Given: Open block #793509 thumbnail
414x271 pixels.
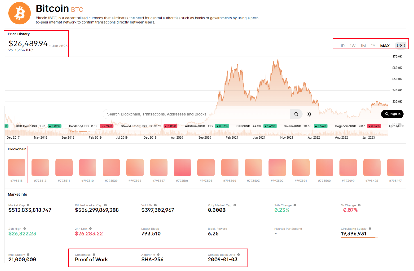Looking at the screenshot, I should tap(111, 167).
